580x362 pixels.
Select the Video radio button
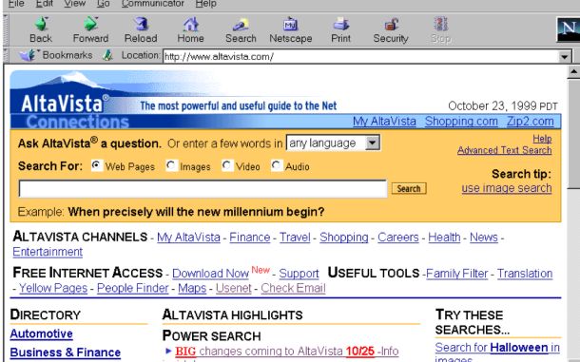pyautogui.click(x=227, y=165)
